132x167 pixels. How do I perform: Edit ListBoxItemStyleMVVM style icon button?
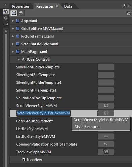[106, 136]
